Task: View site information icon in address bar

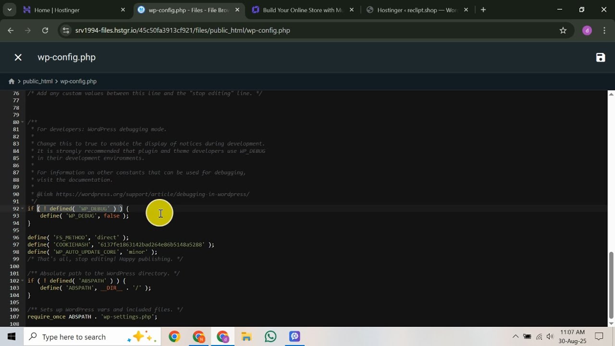Action: point(66,30)
